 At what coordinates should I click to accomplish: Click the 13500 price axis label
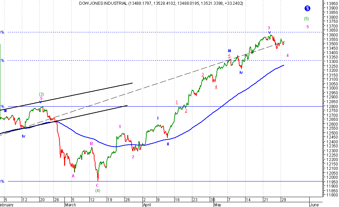pyautogui.click(x=332, y=44)
